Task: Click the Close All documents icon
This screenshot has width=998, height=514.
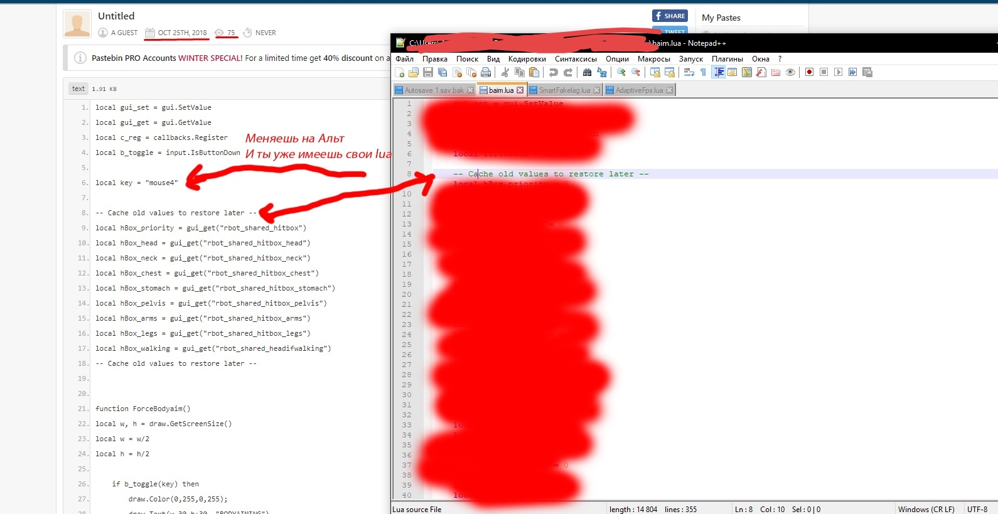Action: tap(471, 72)
